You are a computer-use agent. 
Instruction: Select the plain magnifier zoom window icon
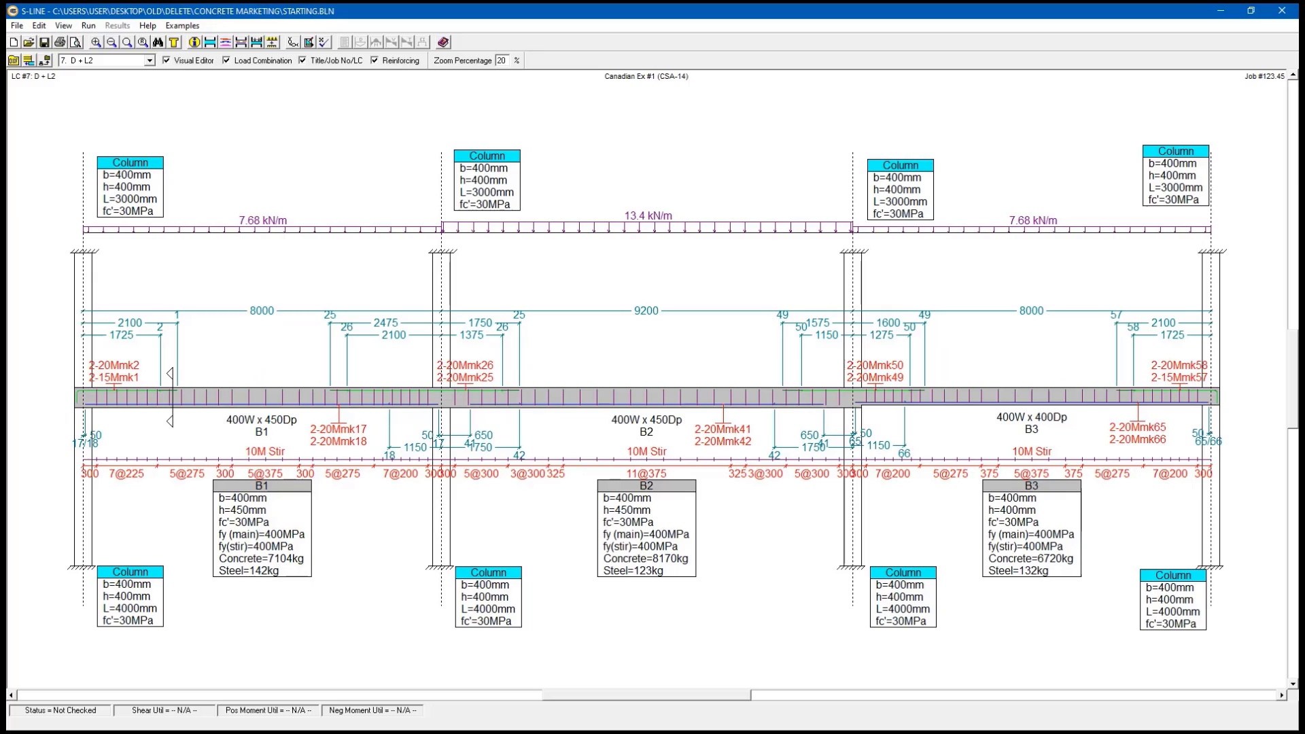click(127, 42)
